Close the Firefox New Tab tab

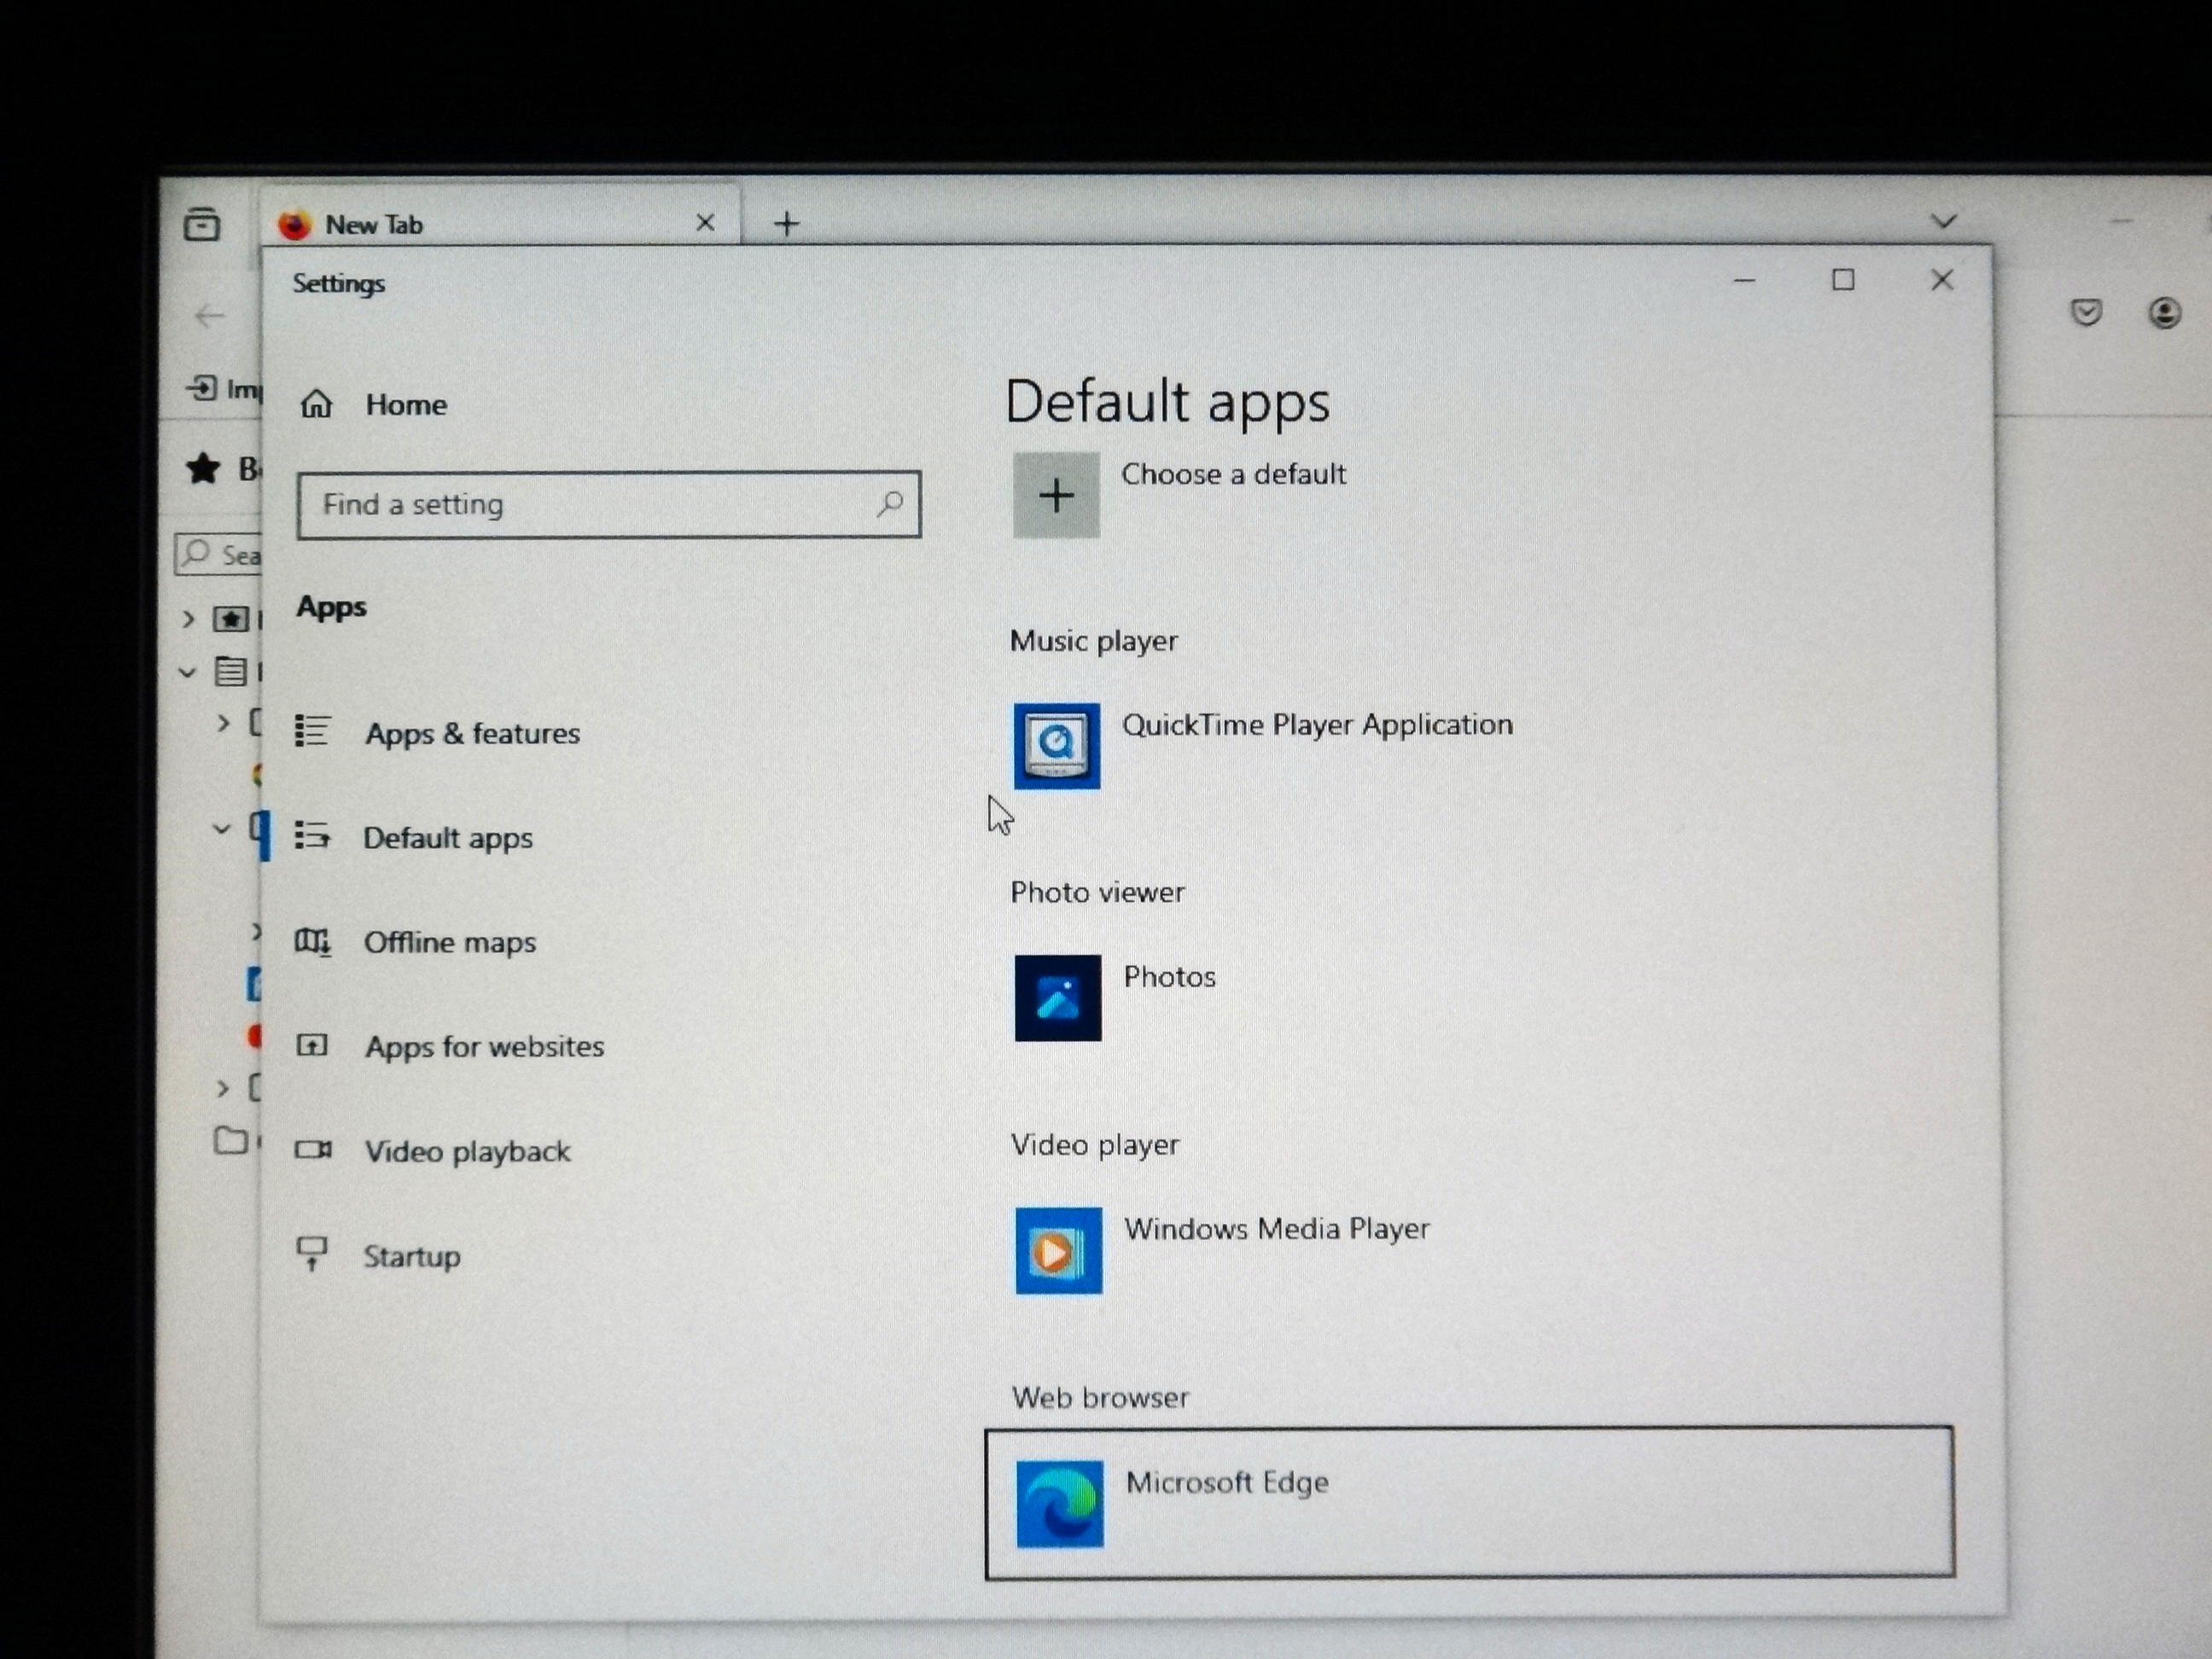tap(705, 223)
